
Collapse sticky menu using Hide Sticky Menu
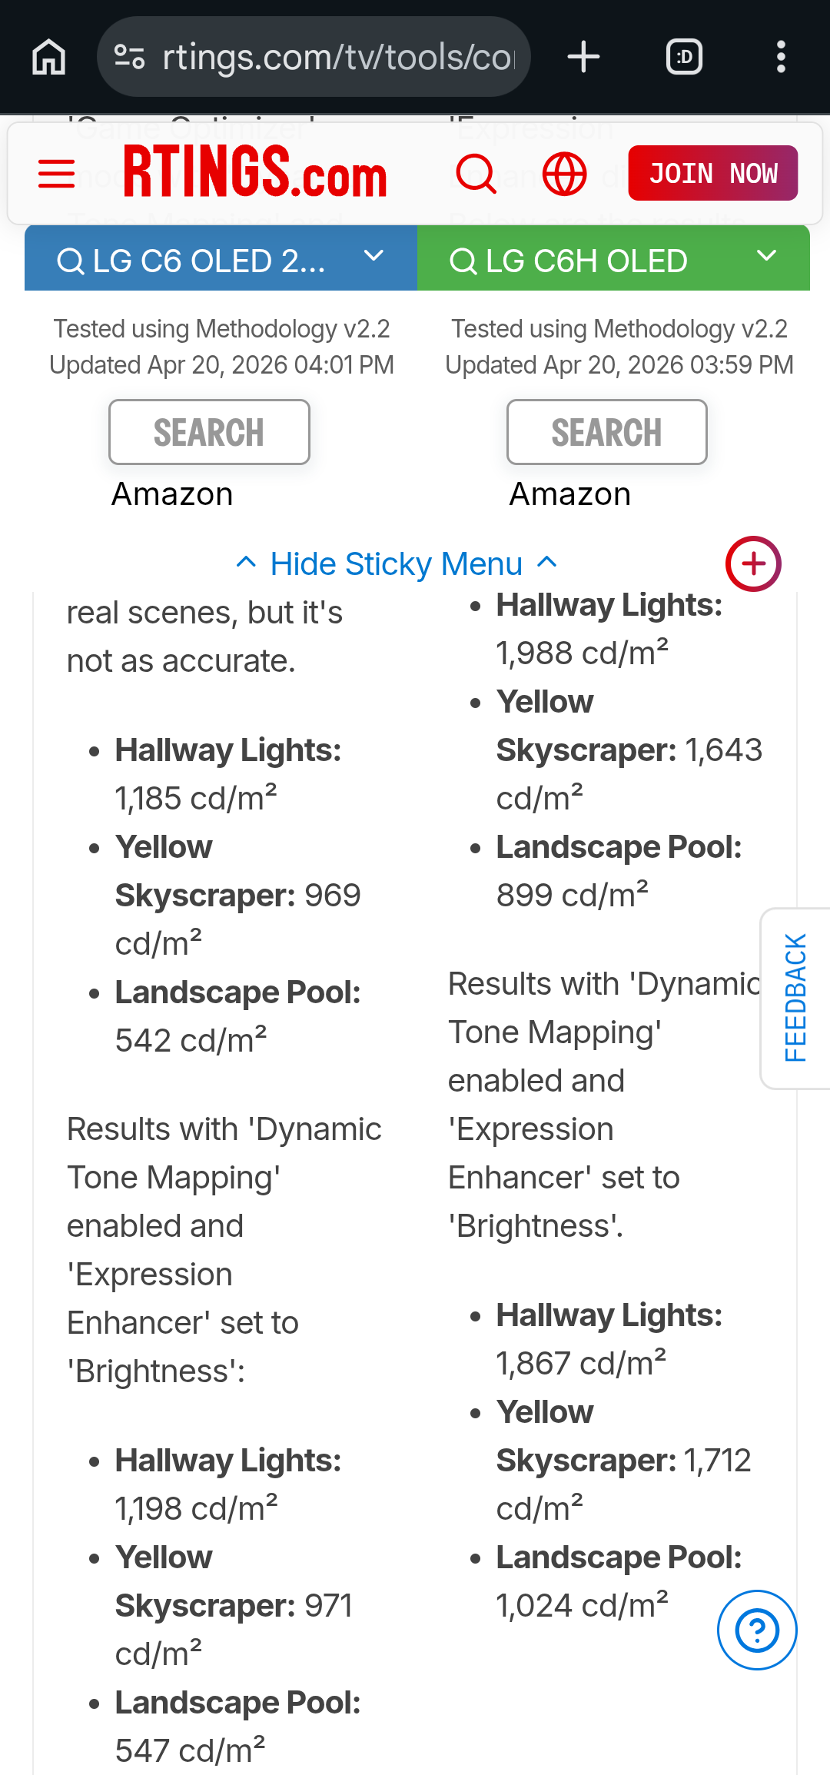(397, 564)
